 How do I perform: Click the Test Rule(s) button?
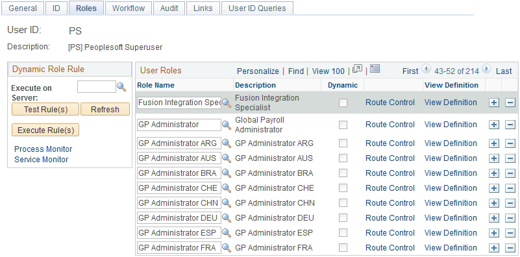(x=45, y=109)
